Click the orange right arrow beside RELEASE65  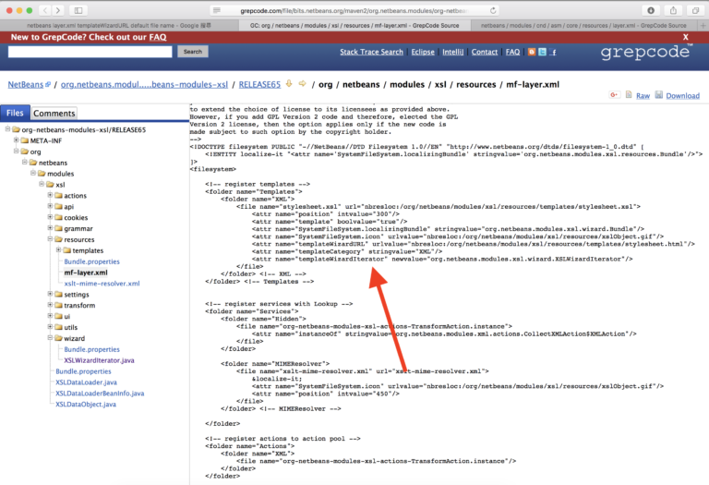(x=302, y=84)
